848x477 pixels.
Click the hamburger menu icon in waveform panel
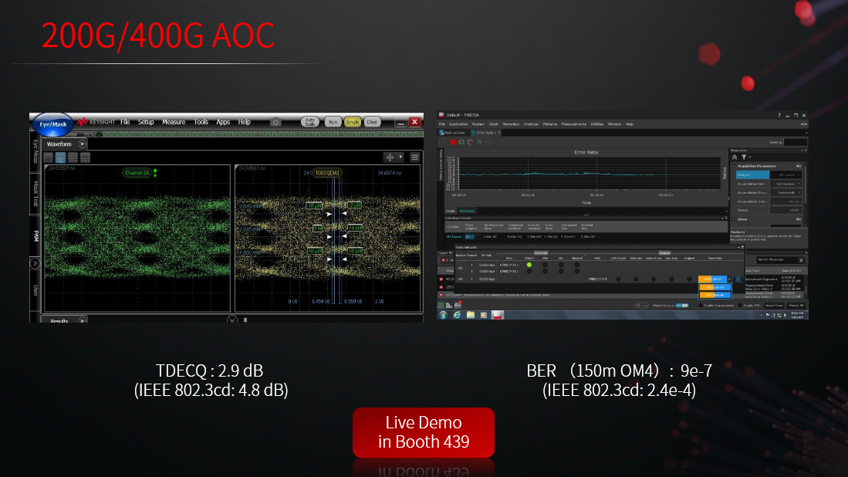(x=414, y=157)
